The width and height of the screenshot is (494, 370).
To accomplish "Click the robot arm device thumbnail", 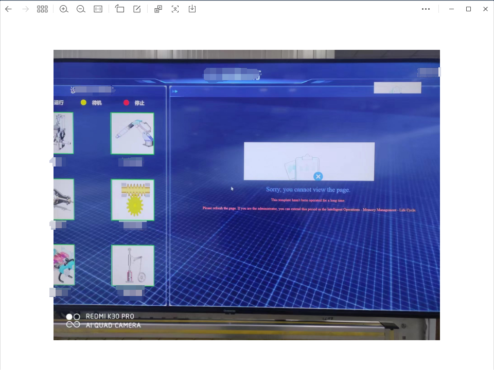I will point(133,134).
